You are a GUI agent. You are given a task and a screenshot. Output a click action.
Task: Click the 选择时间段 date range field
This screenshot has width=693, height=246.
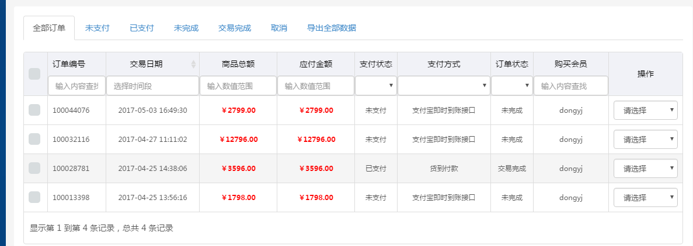click(x=152, y=86)
